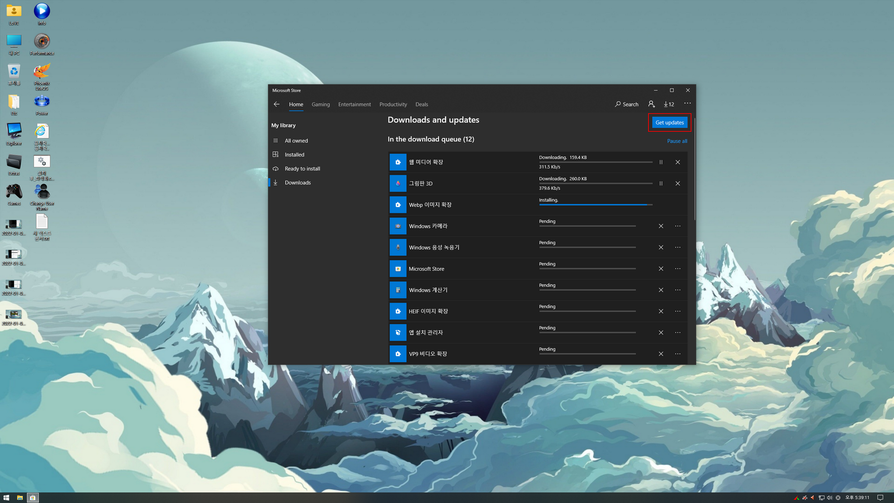894x503 pixels.
Task: Open more options for Windows 카메라
Action: [x=677, y=226]
